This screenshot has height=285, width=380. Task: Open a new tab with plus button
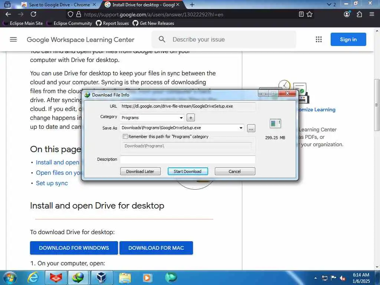[x=192, y=4]
